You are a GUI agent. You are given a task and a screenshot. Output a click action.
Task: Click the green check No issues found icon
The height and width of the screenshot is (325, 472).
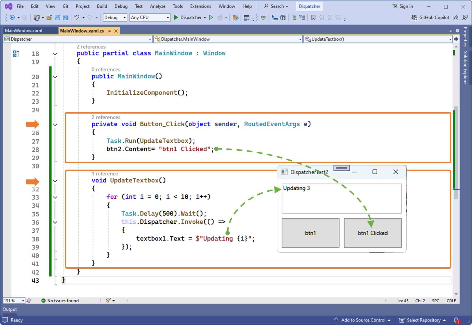(43, 301)
